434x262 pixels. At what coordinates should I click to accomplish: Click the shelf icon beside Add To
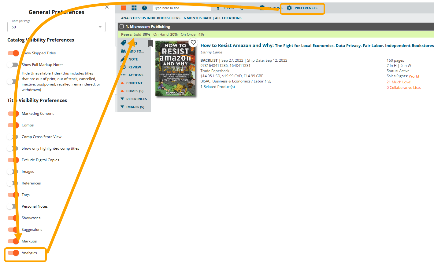point(123,51)
